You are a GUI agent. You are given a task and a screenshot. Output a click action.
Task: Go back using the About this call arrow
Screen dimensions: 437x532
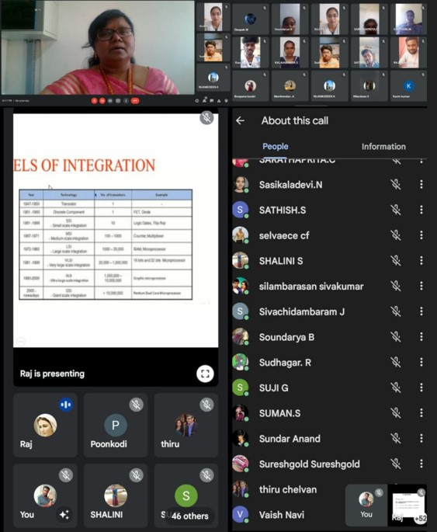click(x=241, y=120)
